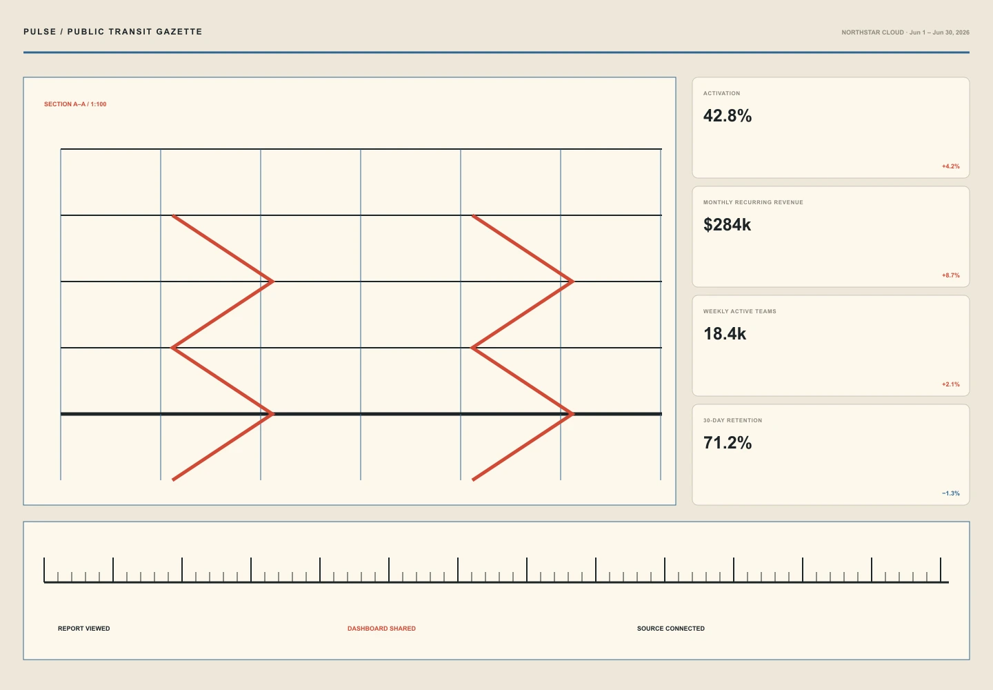
Task: Click the +8.7% change indicator
Action: click(x=950, y=275)
